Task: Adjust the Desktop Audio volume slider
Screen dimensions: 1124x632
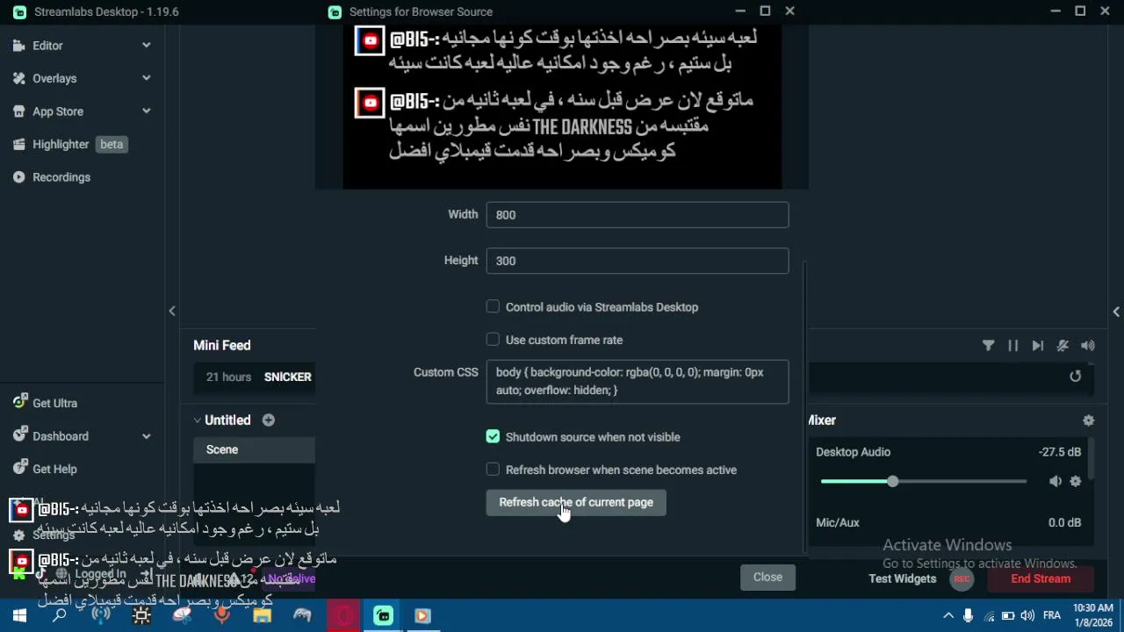Action: pyautogui.click(x=924, y=481)
